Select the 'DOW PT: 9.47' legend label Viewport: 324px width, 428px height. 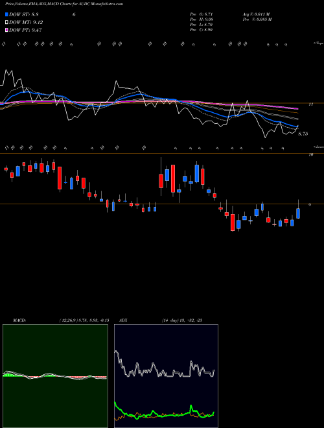[25, 30]
